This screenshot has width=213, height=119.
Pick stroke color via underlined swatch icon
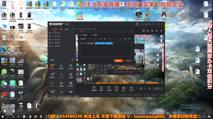[100, 39]
